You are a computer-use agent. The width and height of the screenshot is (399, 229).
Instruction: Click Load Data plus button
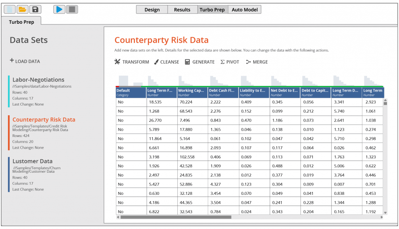coord(25,61)
